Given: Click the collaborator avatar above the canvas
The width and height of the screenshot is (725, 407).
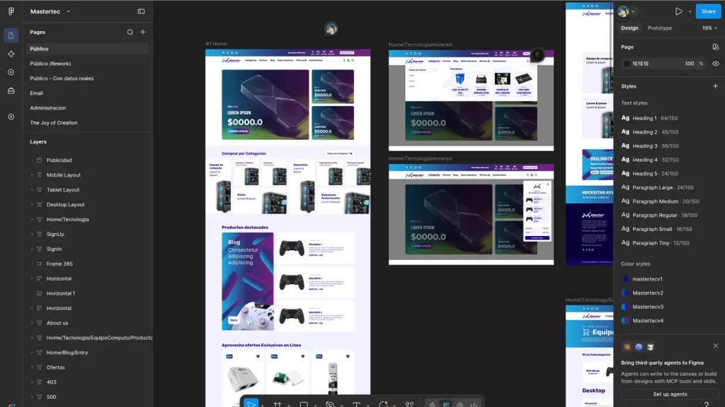Looking at the screenshot, I should pyautogui.click(x=331, y=28).
